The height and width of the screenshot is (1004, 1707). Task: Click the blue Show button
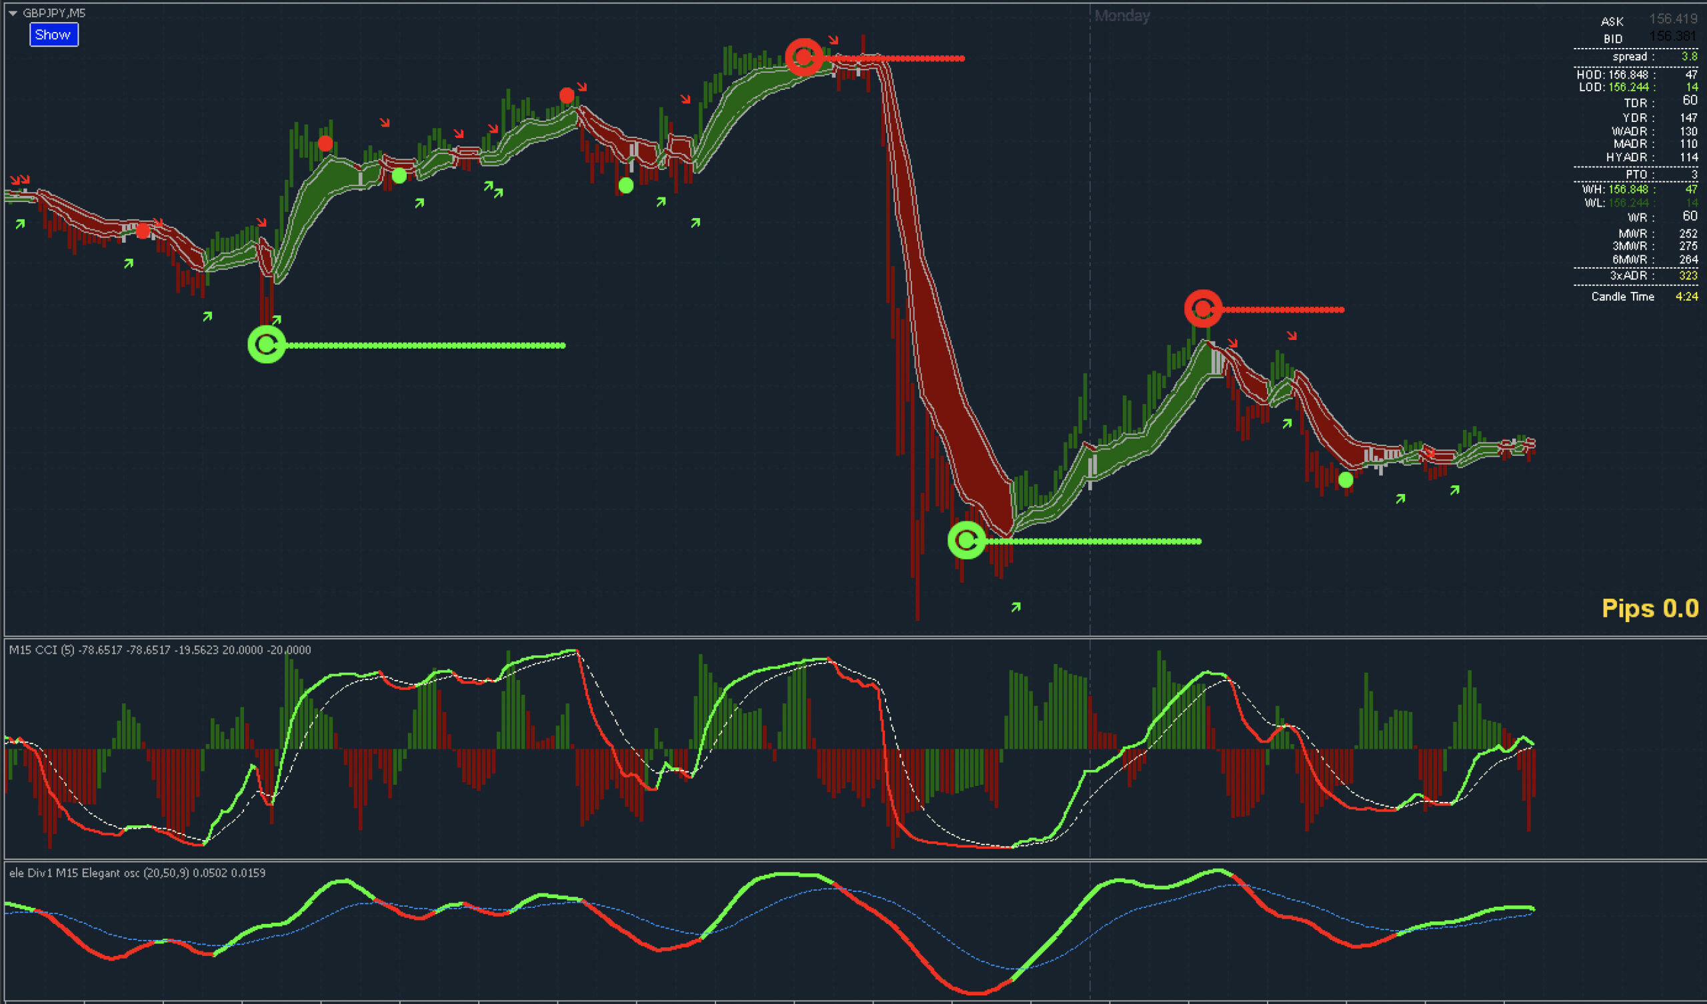(x=53, y=35)
